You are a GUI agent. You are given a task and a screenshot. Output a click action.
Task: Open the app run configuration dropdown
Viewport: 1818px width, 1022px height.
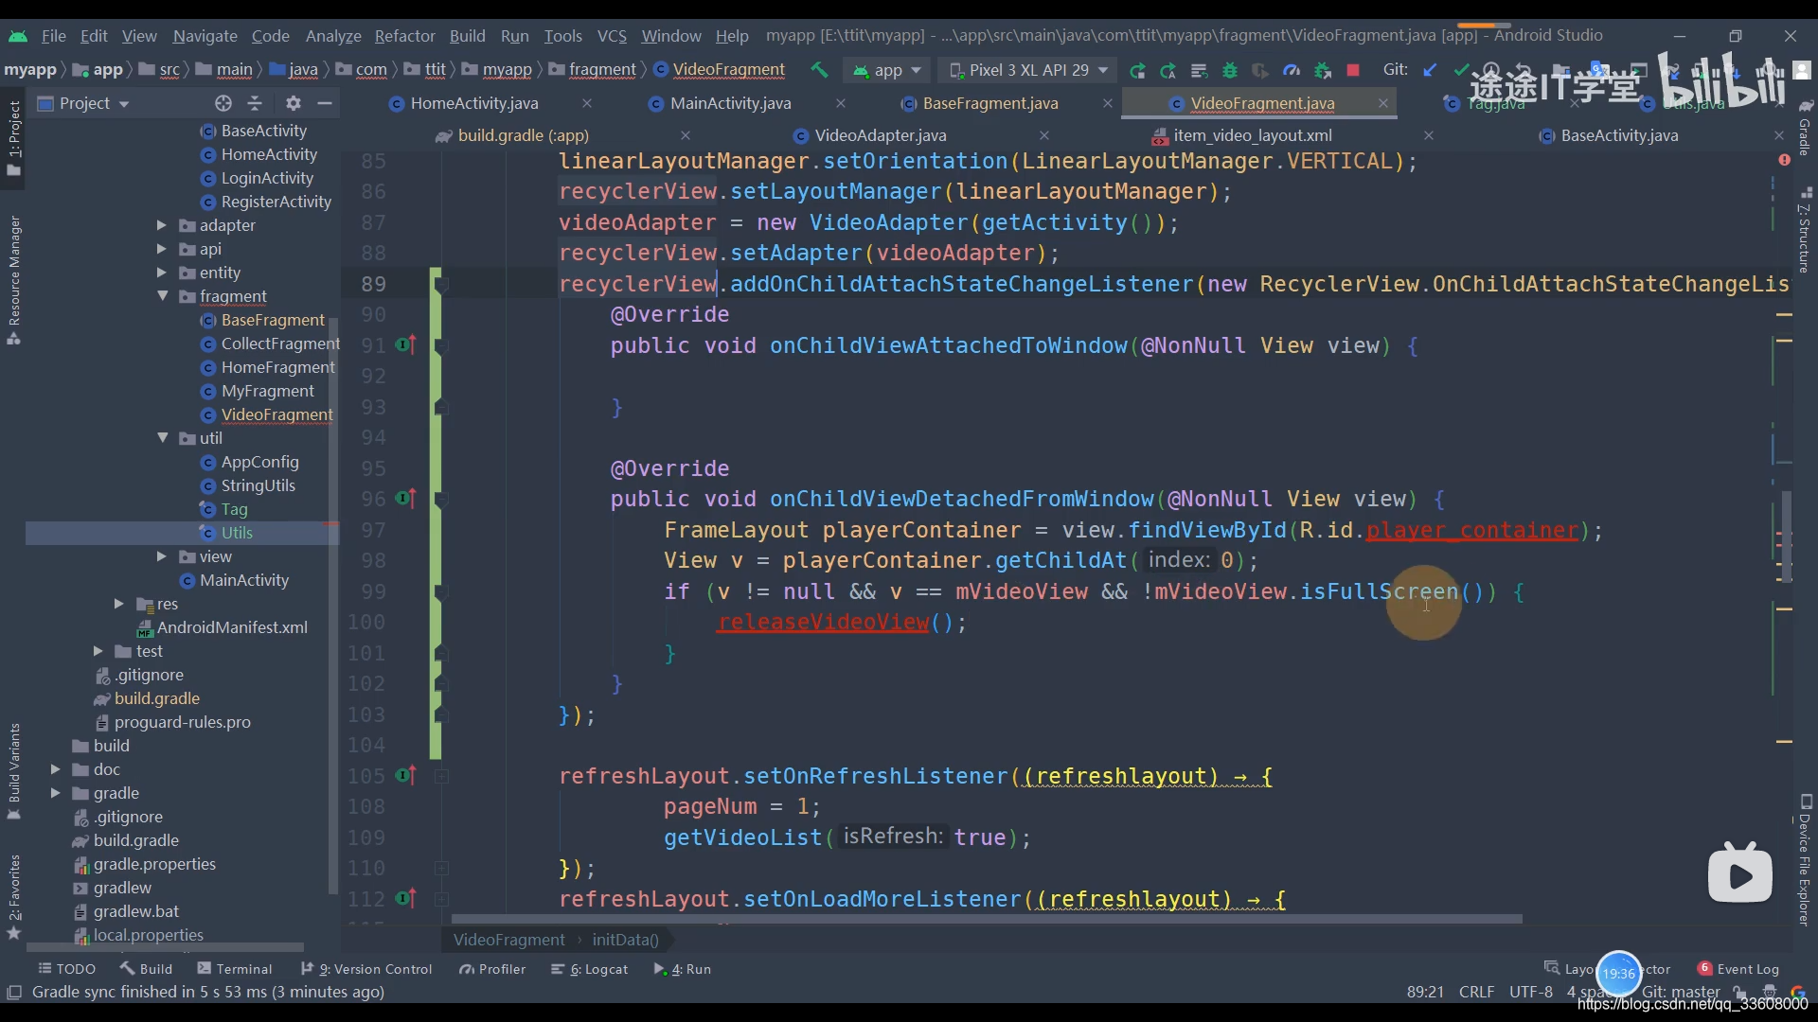pos(887,70)
